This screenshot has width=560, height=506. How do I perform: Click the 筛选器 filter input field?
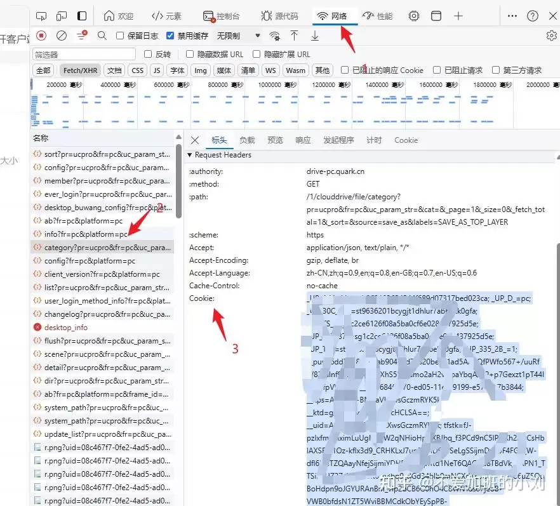(84, 55)
